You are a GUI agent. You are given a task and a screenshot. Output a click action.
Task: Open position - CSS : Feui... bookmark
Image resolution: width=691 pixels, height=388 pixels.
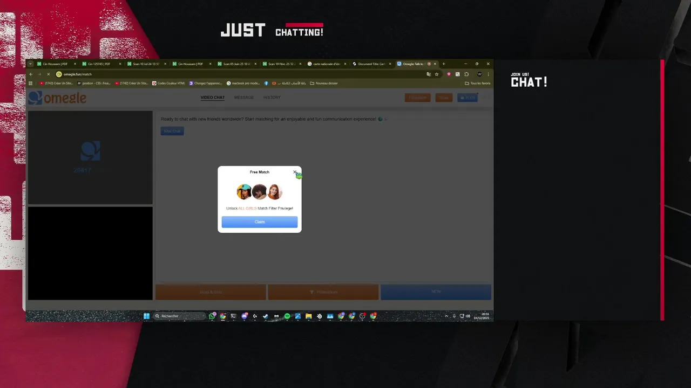93,83
